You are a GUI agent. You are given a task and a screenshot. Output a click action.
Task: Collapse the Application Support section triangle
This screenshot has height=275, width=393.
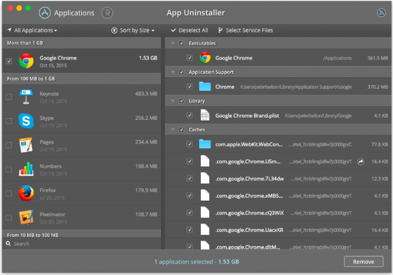pyautogui.click(x=173, y=72)
